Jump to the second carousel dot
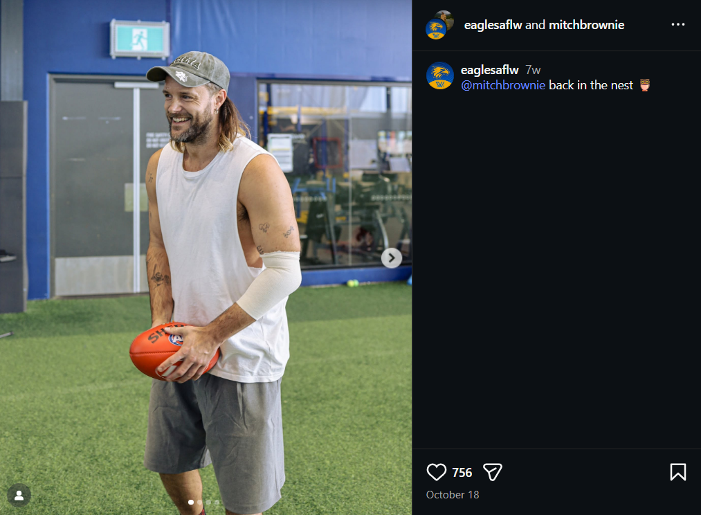This screenshot has width=701, height=515. pyautogui.click(x=199, y=502)
